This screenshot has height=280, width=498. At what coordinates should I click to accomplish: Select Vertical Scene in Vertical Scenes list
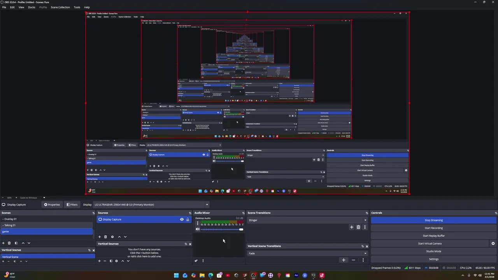pos(48,257)
